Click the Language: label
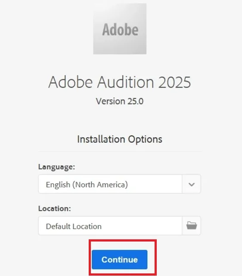The height and width of the screenshot is (276, 242). point(56,167)
